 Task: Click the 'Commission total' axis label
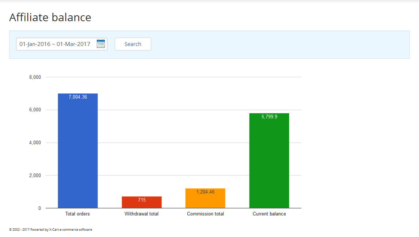tap(205, 214)
